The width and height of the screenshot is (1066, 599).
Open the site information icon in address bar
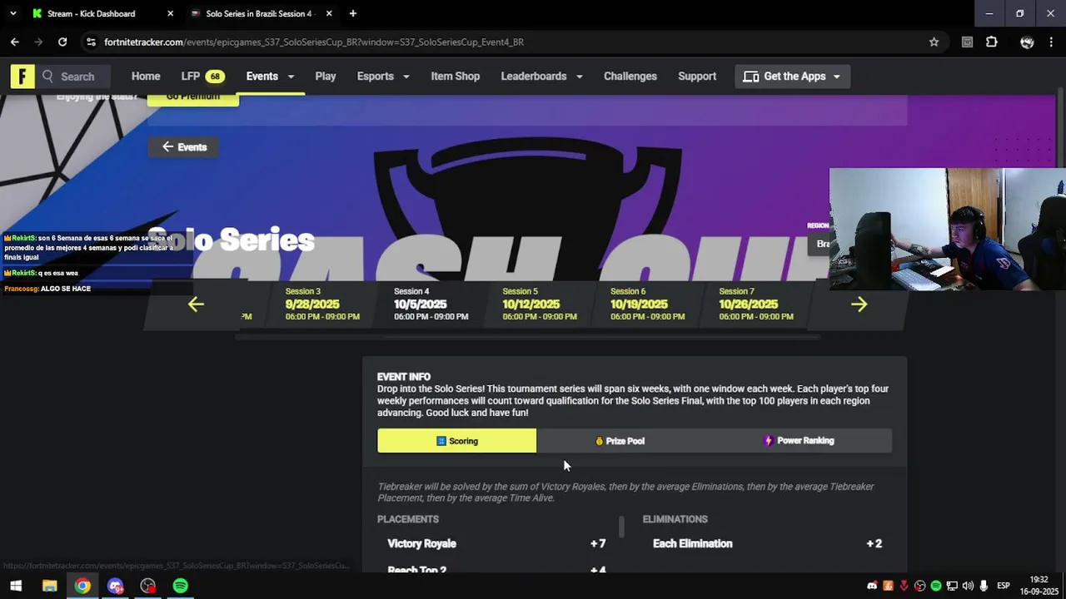pos(90,42)
